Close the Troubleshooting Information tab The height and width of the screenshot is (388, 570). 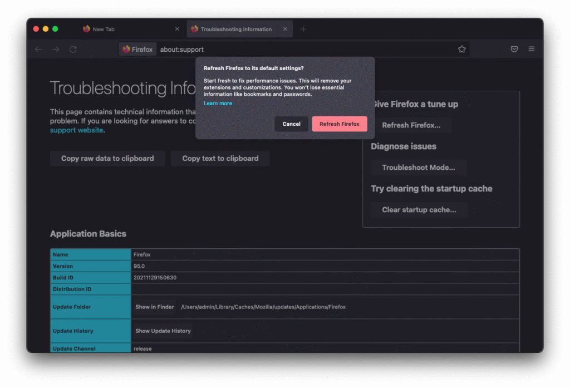(x=285, y=30)
